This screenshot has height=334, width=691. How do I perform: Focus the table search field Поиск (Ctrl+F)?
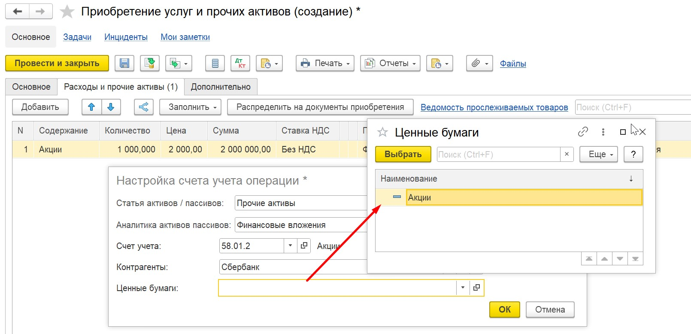click(x=633, y=107)
